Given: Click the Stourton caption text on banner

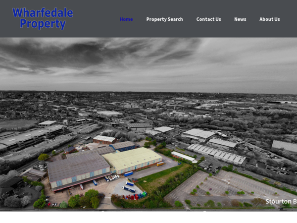Looking at the screenshot, I should [x=281, y=201].
